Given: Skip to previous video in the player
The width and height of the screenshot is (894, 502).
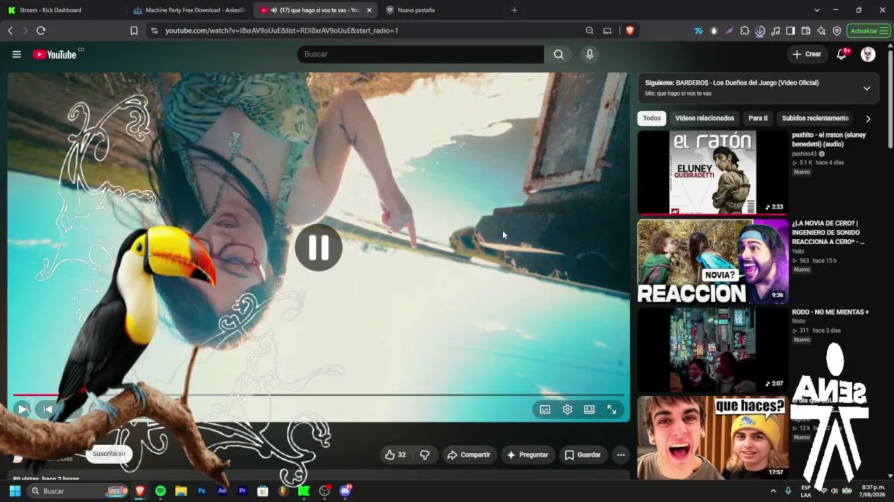Looking at the screenshot, I should [47, 409].
